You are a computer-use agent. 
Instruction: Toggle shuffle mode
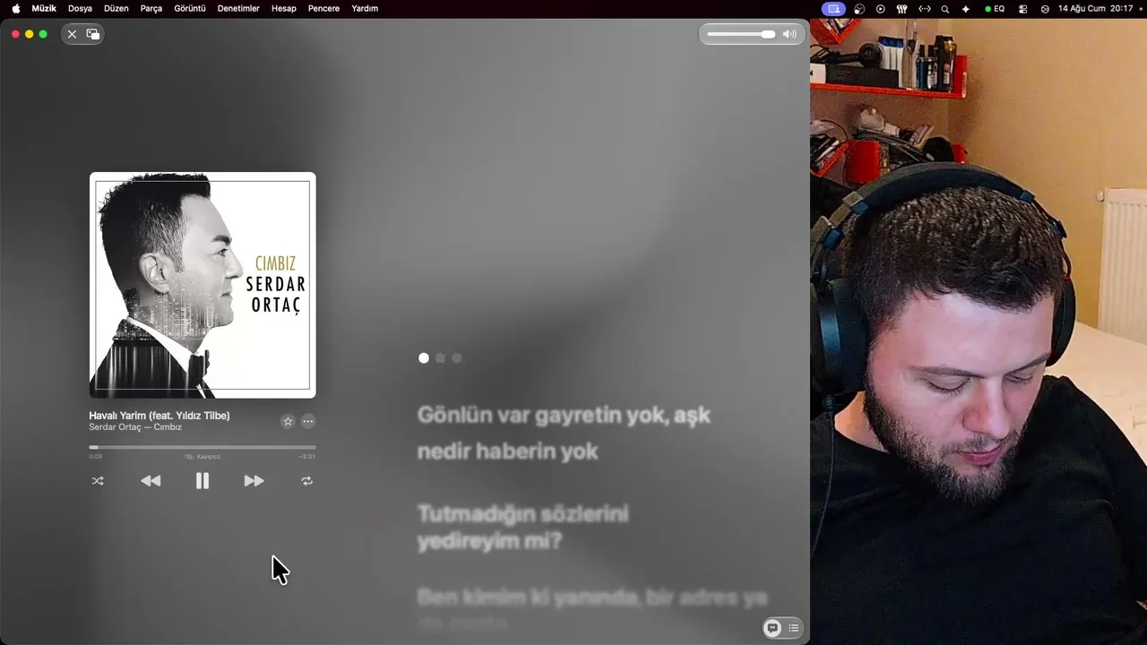98,481
